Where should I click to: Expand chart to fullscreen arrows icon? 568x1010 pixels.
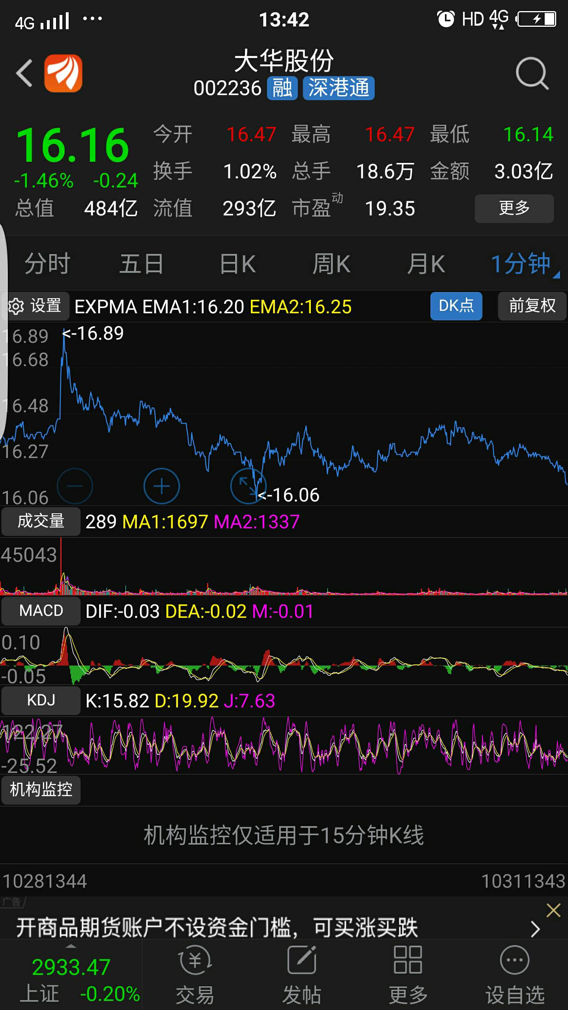click(x=248, y=486)
